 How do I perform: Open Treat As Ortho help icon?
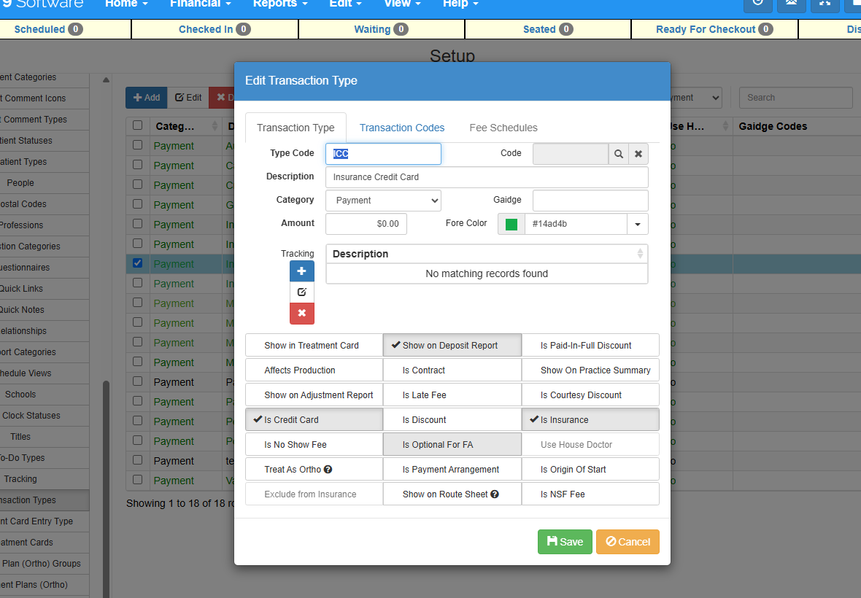(328, 470)
